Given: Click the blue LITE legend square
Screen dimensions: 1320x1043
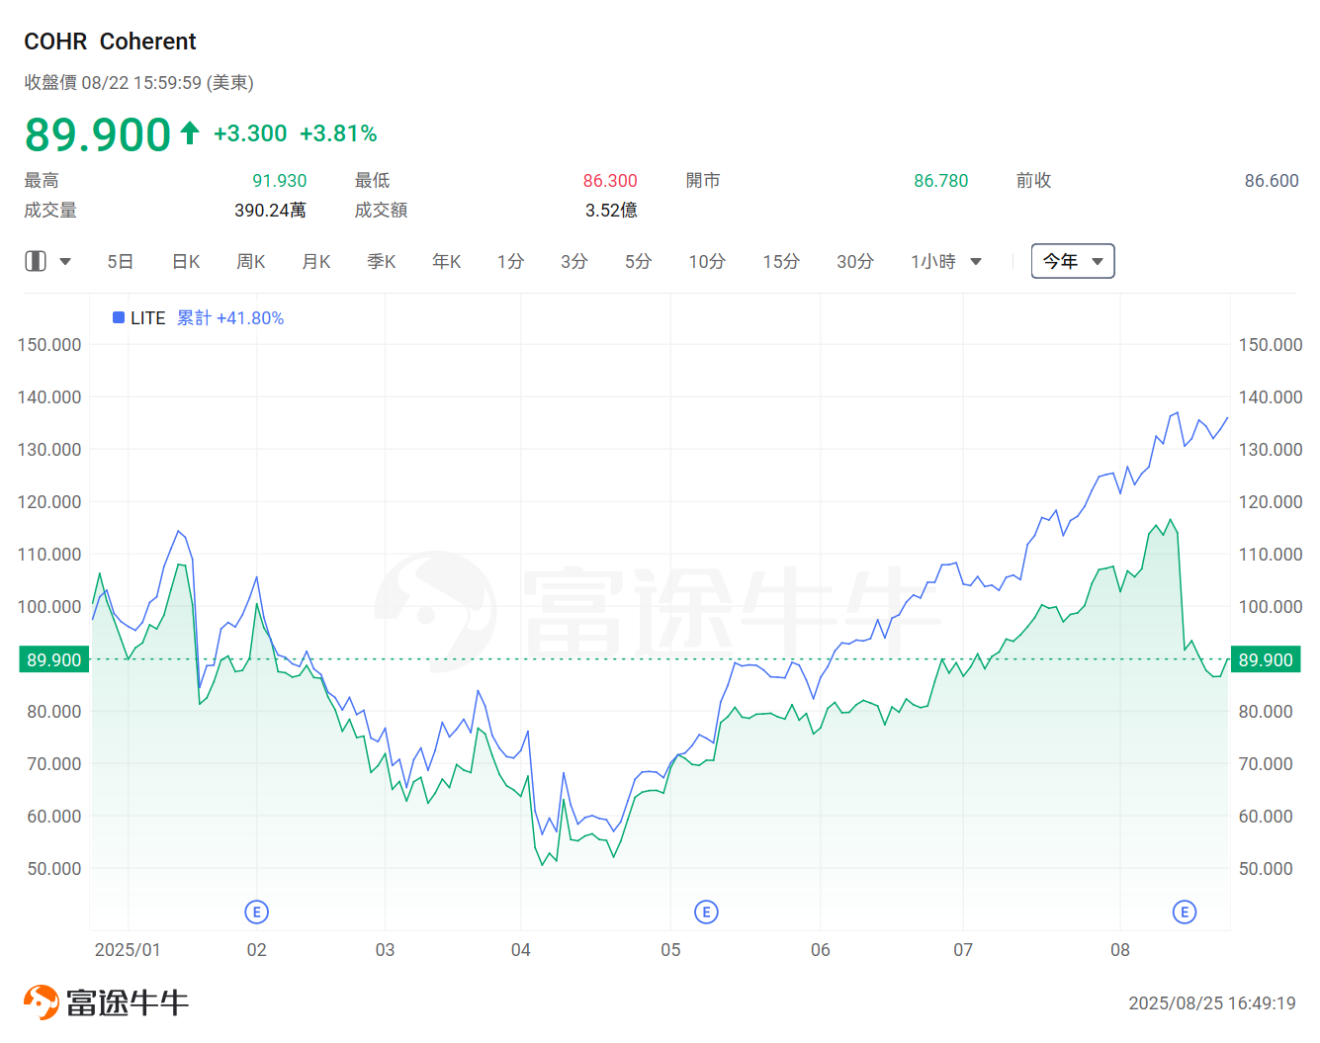Looking at the screenshot, I should click(119, 317).
